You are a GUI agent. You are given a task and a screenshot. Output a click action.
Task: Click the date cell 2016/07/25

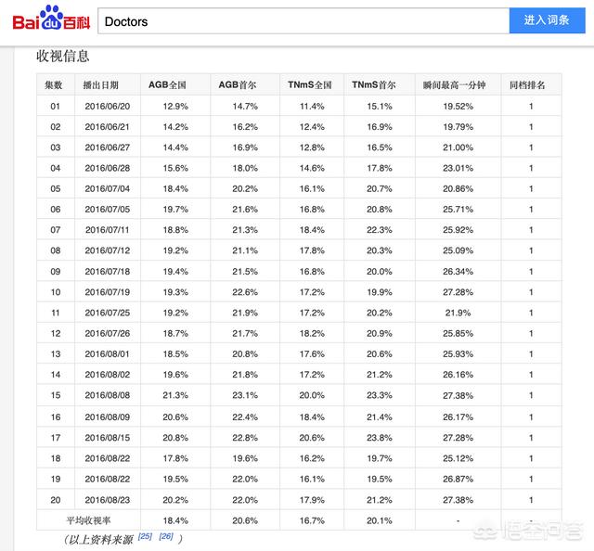point(108,313)
